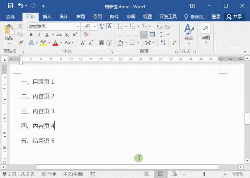Click the zoom slider handle in status bar

(204, 174)
